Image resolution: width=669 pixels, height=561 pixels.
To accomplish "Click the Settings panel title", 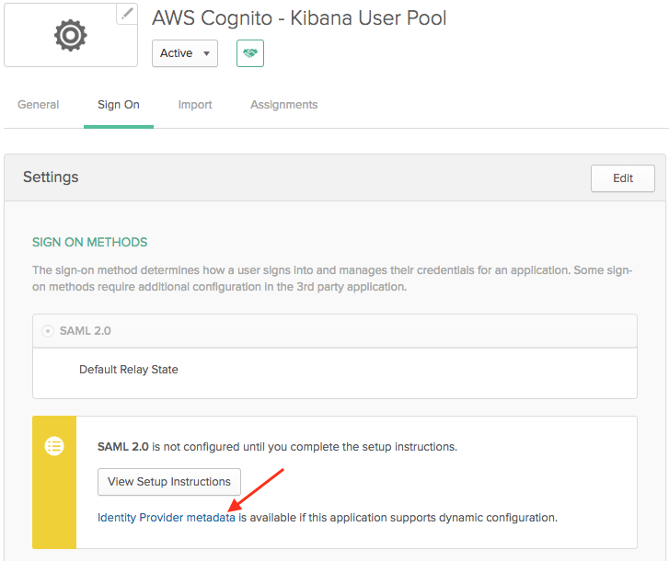I will tap(51, 177).
